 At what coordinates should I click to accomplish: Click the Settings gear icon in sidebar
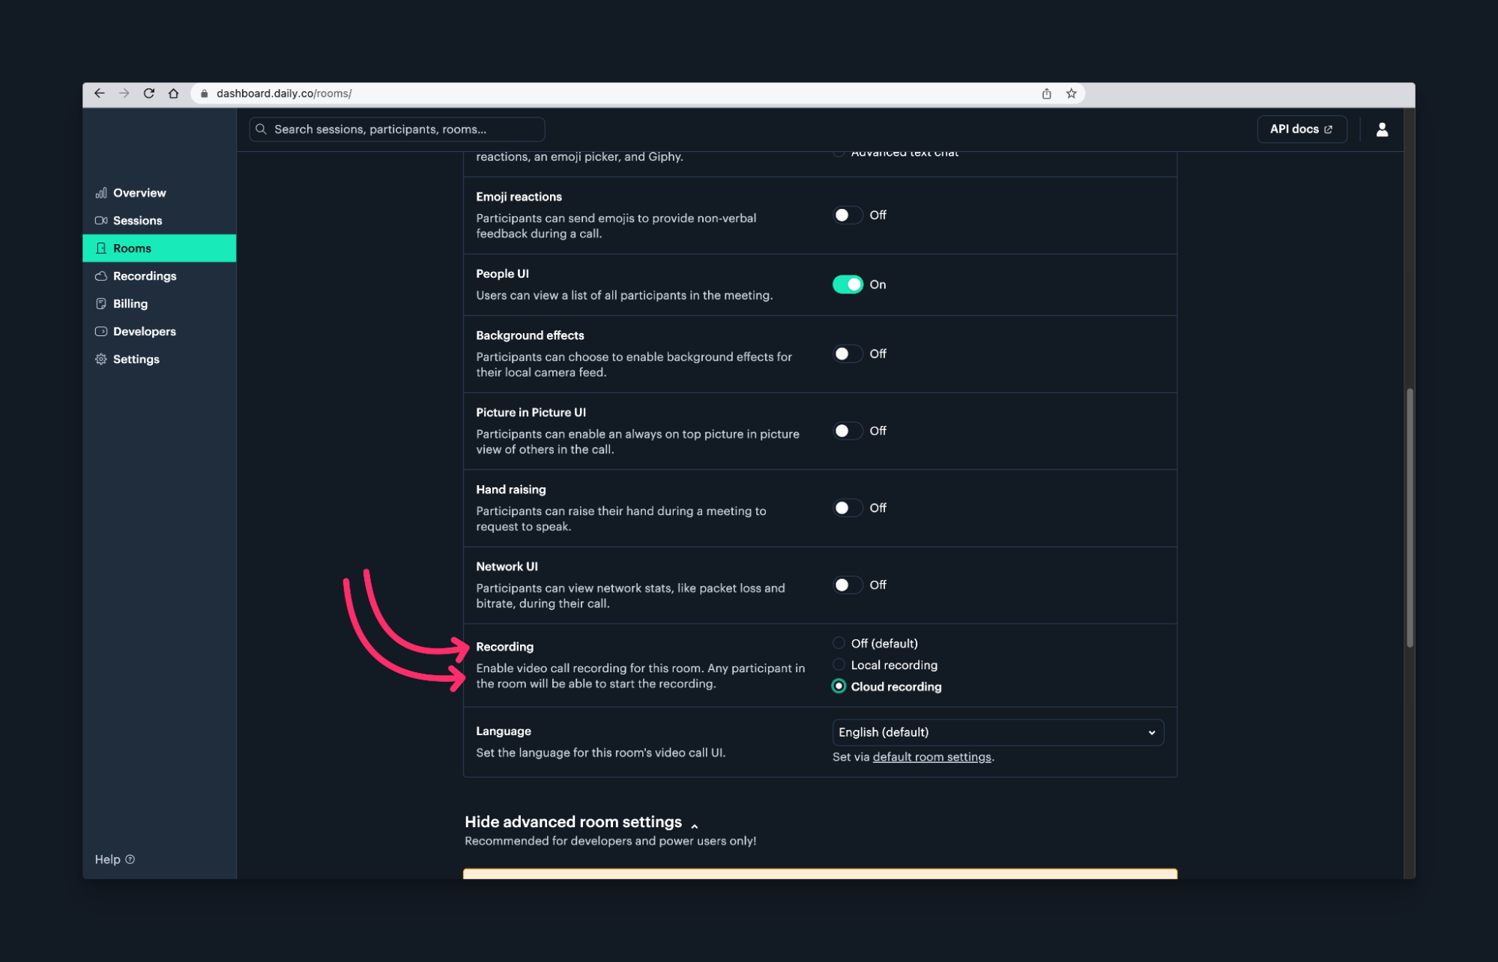pos(100,358)
